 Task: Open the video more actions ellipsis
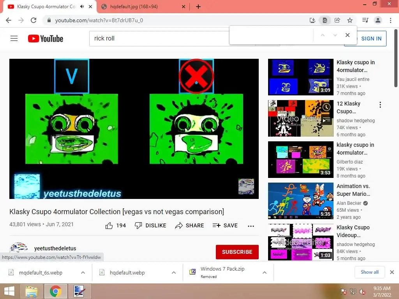point(251,226)
